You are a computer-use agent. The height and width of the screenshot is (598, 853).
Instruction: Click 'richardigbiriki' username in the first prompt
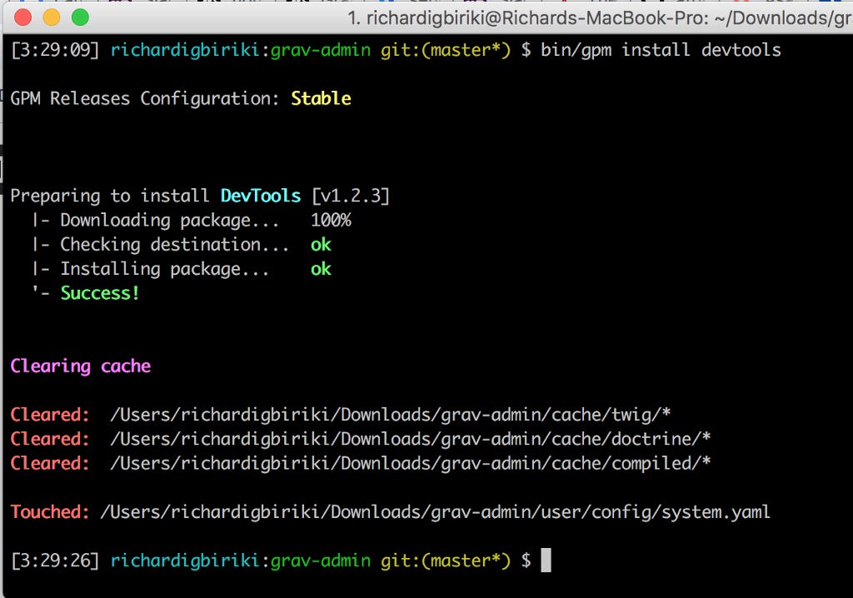pos(185,50)
